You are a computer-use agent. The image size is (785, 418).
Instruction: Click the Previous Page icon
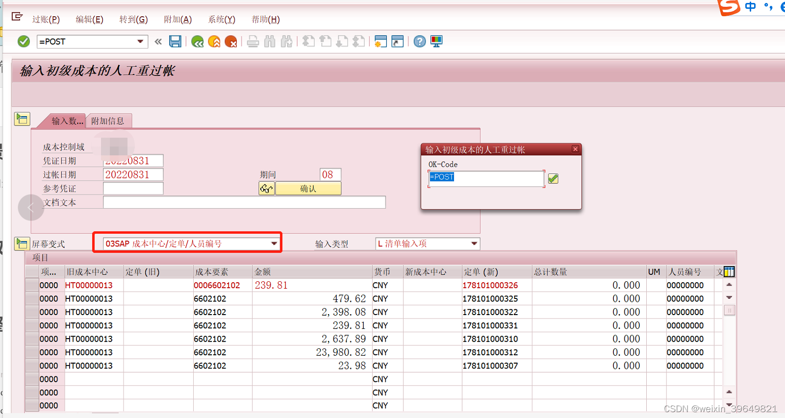tap(326, 42)
